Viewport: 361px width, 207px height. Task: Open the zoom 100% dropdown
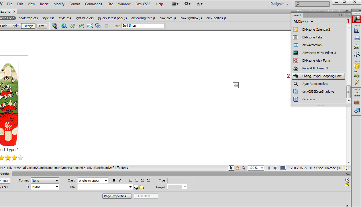pos(256,168)
